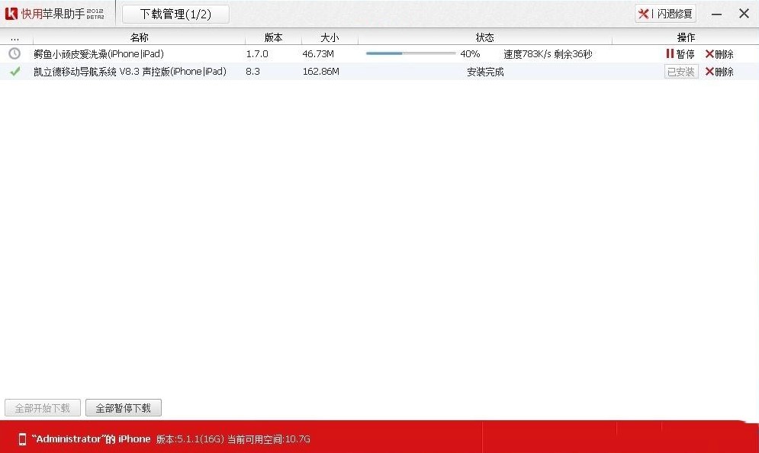Click the download progress bar at 40%

pos(410,53)
